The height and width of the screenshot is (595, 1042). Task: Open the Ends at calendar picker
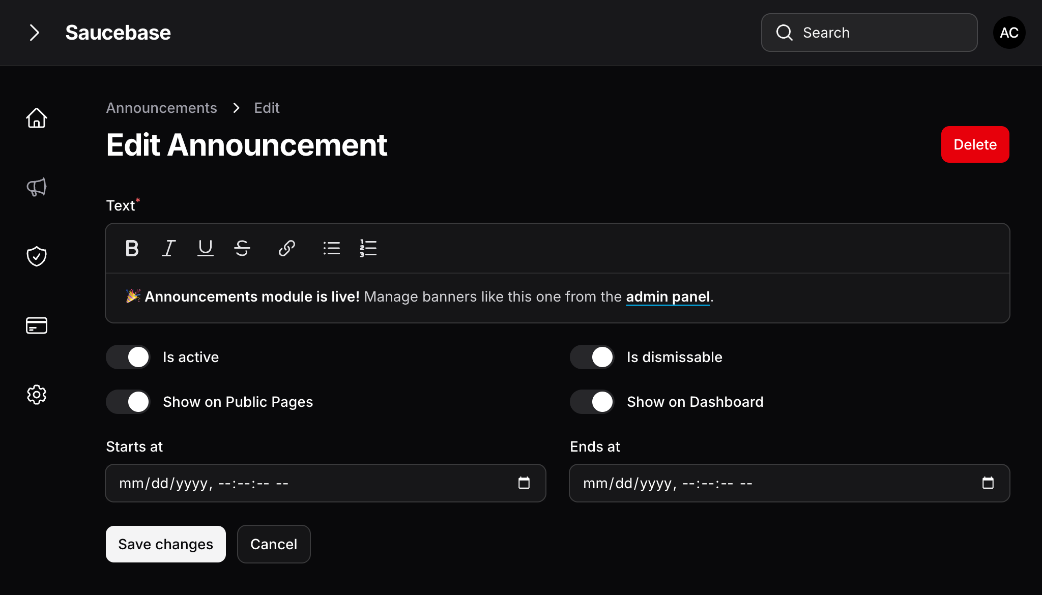[989, 483]
